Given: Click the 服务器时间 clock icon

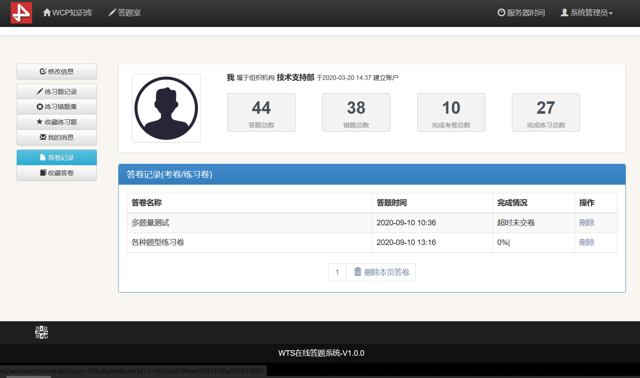Looking at the screenshot, I should (501, 13).
